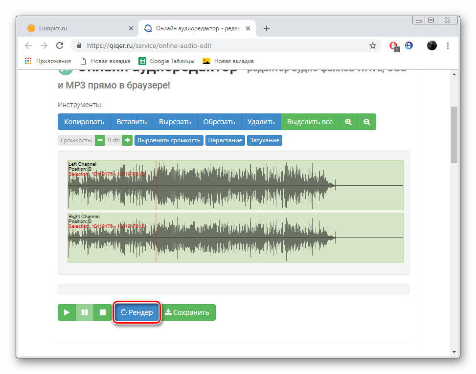Screen dimensions: 476x374
Task: Open the Chrome three-dot menu
Action: (448, 45)
